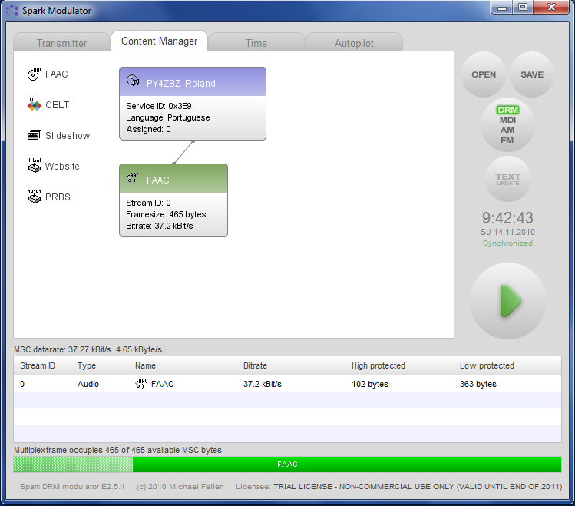575x506 pixels.
Task: Start transmission with the green play button
Action: click(x=508, y=301)
